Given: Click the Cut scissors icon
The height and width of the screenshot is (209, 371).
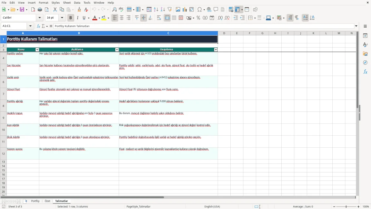Looking at the screenshot, I should coord(55,10).
